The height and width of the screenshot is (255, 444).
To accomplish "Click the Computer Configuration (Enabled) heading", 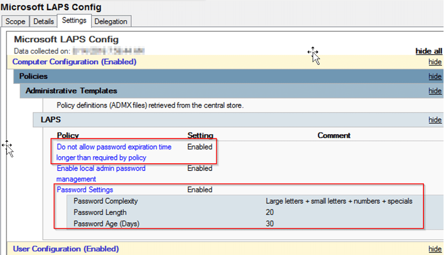I will pyautogui.click(x=74, y=62).
